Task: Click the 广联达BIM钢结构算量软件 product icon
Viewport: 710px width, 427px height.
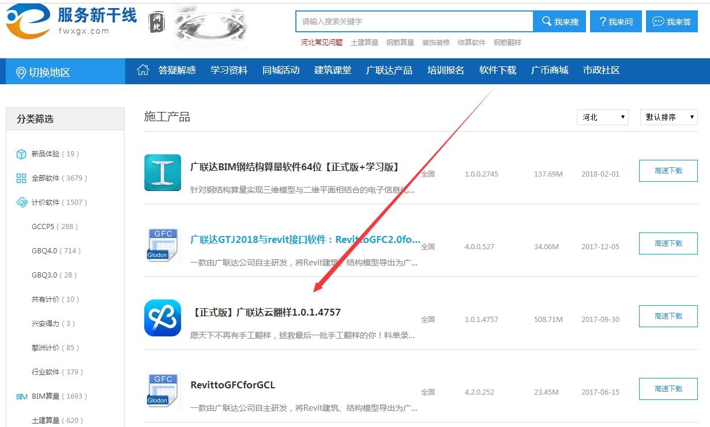Action: 163,173
